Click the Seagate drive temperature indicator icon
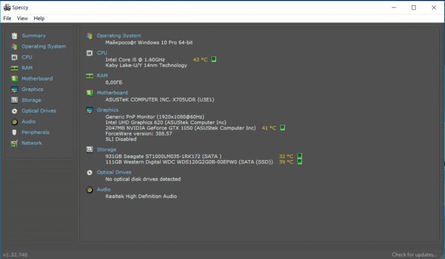The height and width of the screenshot is (259, 445). click(x=300, y=156)
